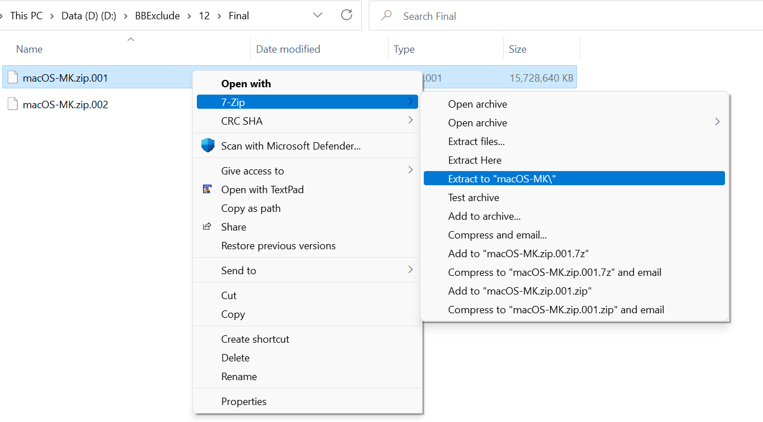Click the TextPad icon in context menu
This screenshot has width=763, height=422.
[x=208, y=189]
